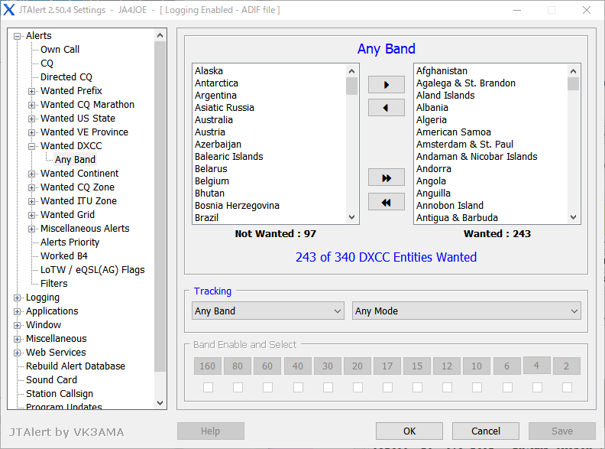Click the 160 band button

click(208, 366)
